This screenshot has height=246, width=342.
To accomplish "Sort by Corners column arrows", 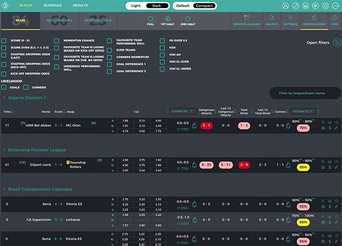I will point(287,112).
